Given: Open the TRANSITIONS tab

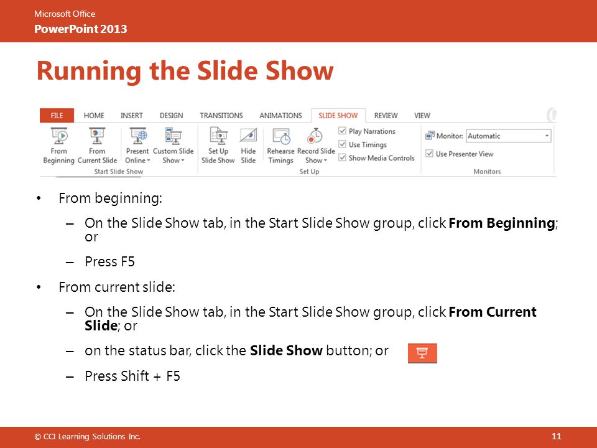Looking at the screenshot, I should tap(221, 116).
